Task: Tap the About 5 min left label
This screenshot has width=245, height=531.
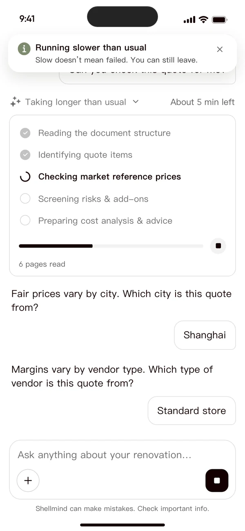Action: pyautogui.click(x=203, y=102)
